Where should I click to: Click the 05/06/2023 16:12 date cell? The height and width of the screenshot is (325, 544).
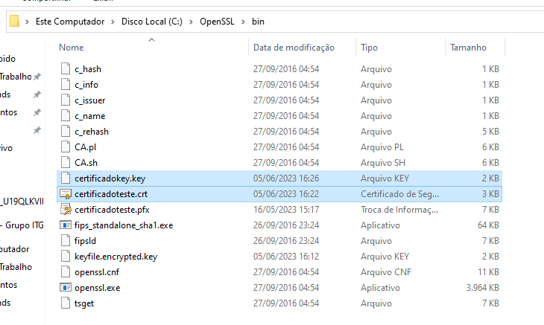click(286, 257)
